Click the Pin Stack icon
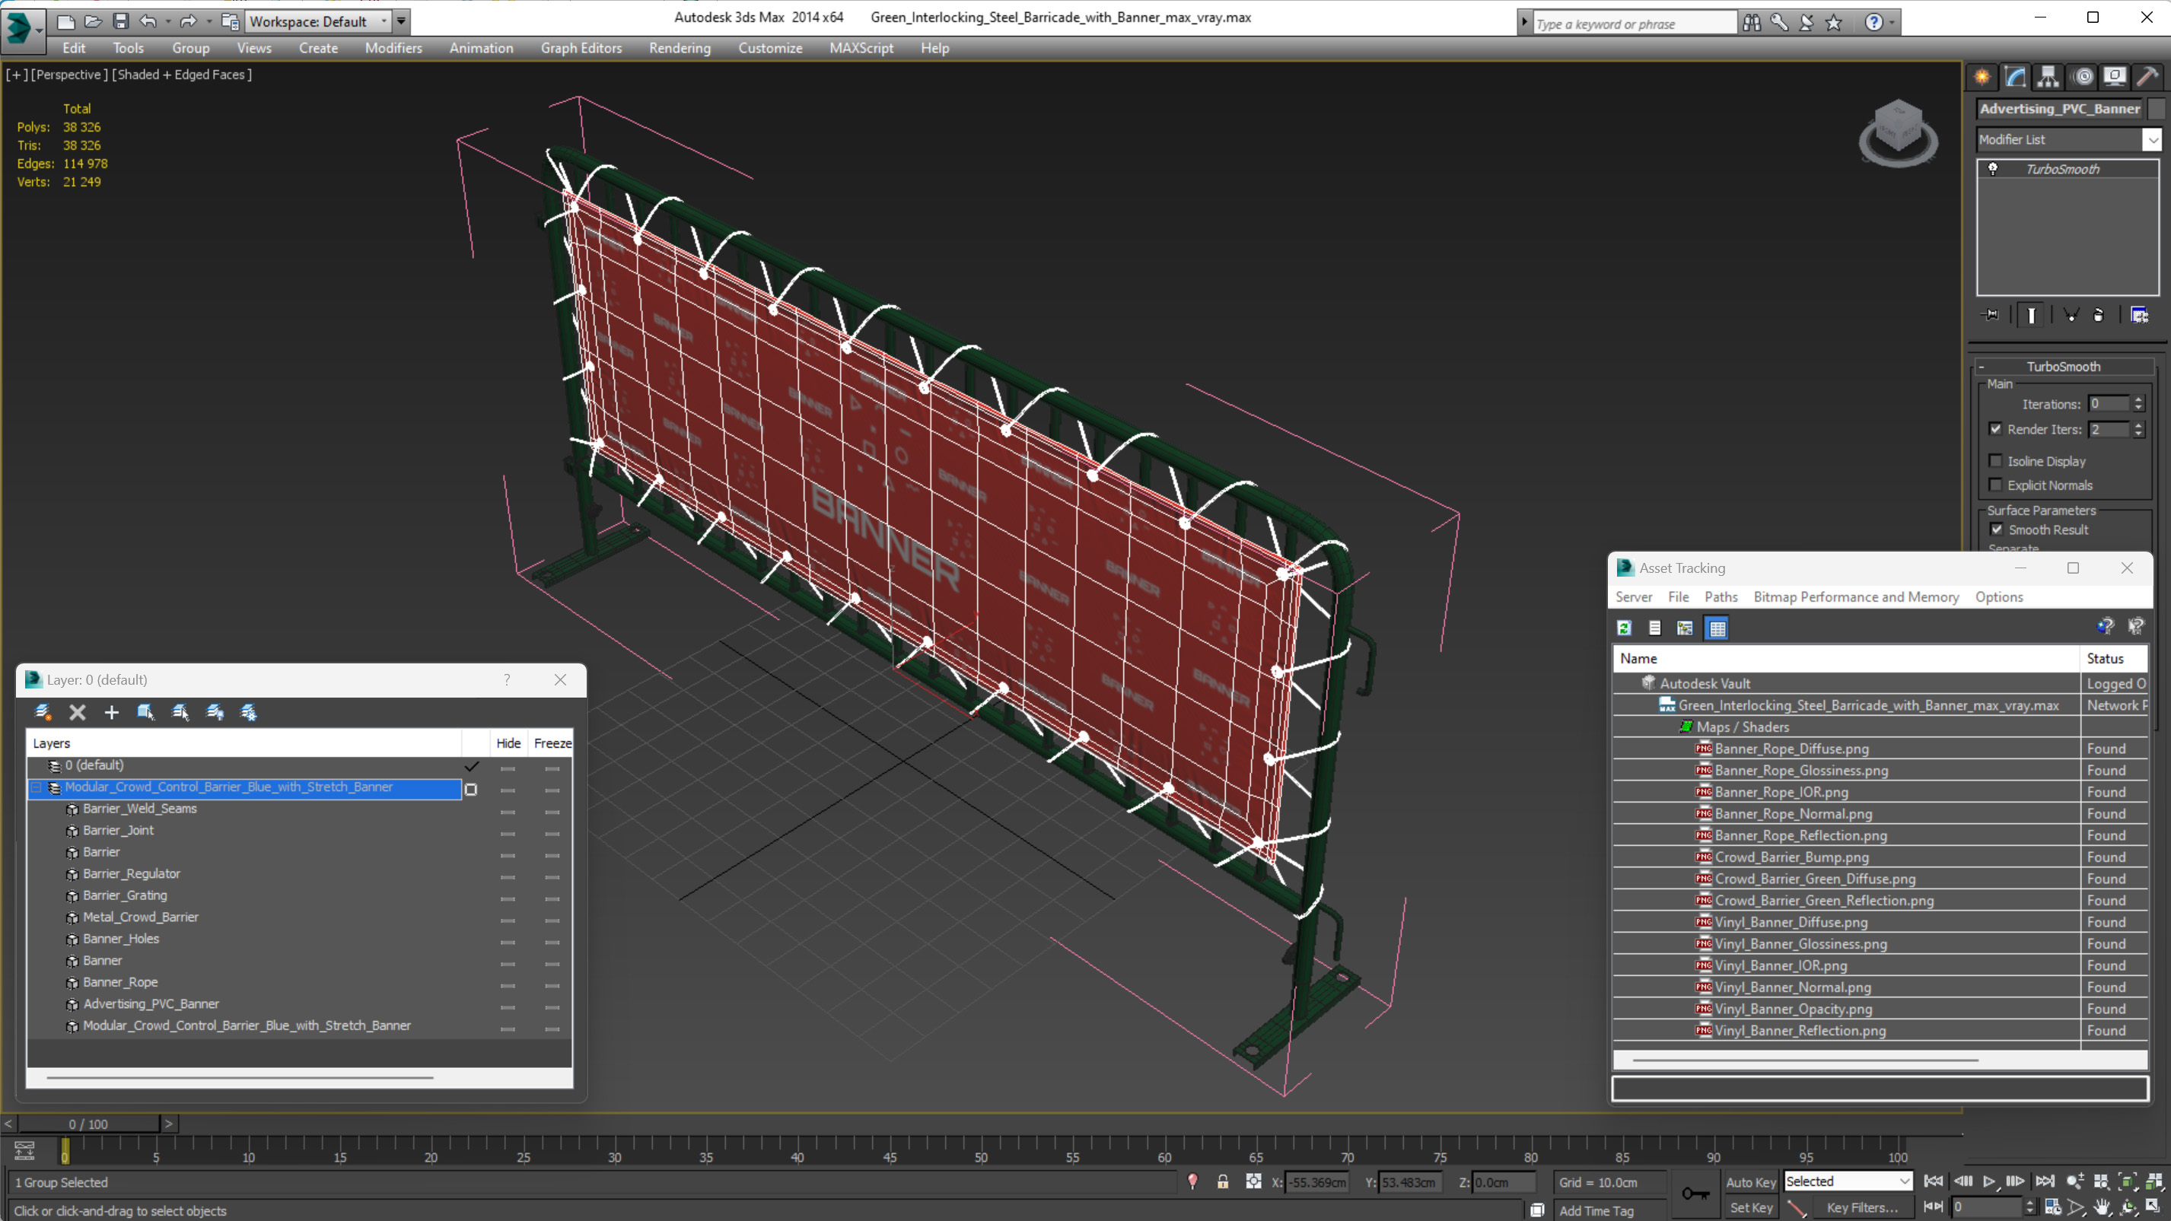The image size is (2171, 1221). (x=1991, y=315)
